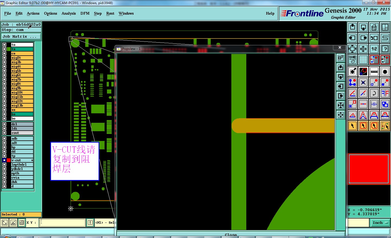Screen dimensions: 391x238
Task: Toggle the checkbox for layer sig10t
Action: 4,92
